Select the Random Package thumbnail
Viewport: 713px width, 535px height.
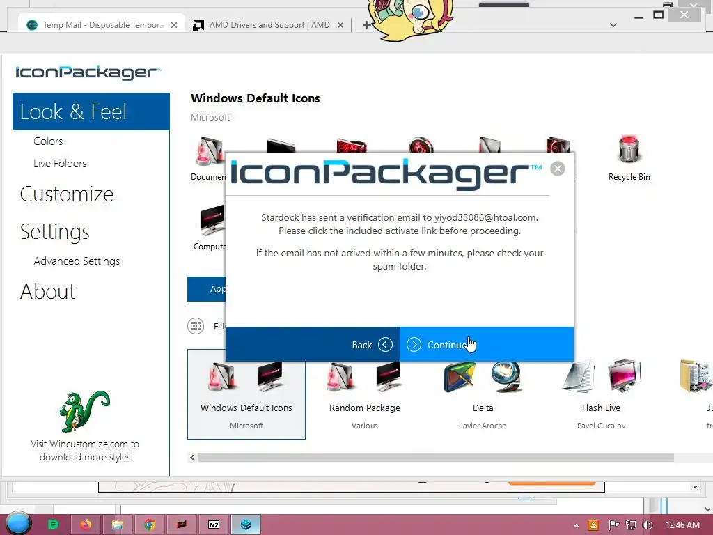pos(365,394)
